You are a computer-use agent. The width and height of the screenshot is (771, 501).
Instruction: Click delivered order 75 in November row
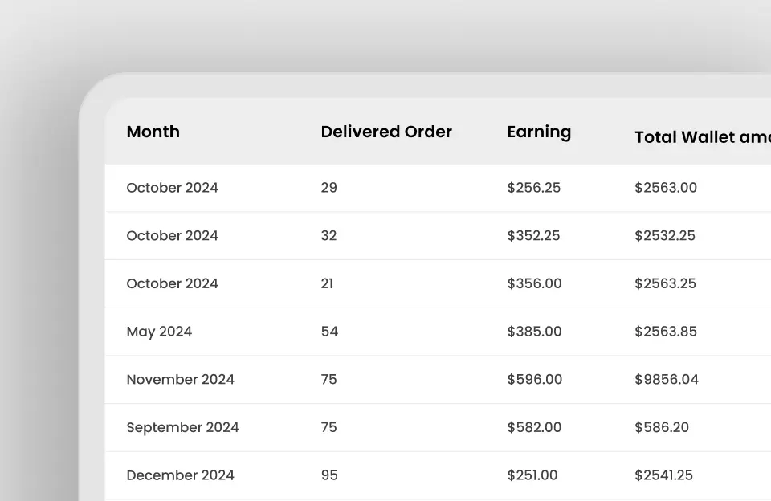329,380
